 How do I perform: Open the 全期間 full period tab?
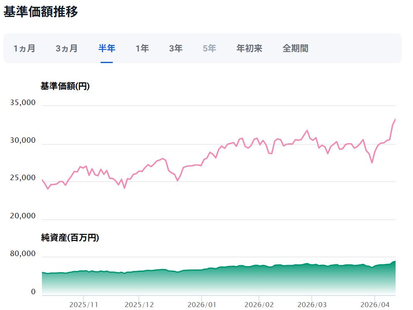[x=295, y=49]
